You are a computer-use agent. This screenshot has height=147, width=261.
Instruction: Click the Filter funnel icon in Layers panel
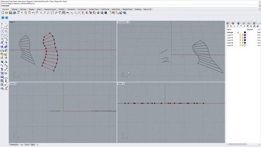248,26
